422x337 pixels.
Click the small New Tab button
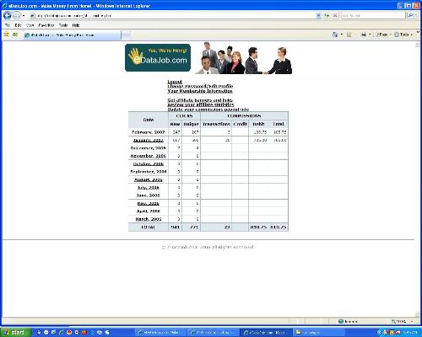click(127, 35)
